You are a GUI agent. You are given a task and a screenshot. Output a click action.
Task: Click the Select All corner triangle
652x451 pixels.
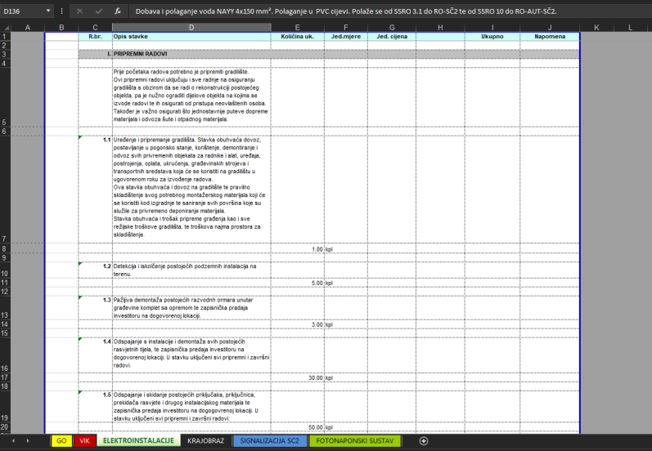[5, 28]
